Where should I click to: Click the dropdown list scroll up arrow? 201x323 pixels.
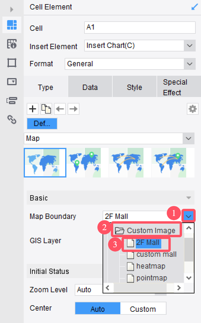(189, 228)
